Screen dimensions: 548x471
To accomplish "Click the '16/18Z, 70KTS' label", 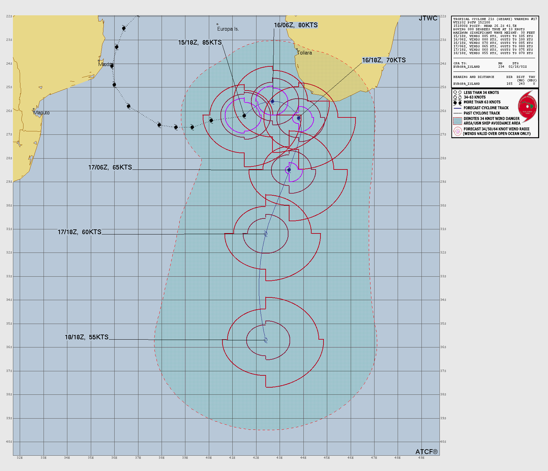I will 384,60.
